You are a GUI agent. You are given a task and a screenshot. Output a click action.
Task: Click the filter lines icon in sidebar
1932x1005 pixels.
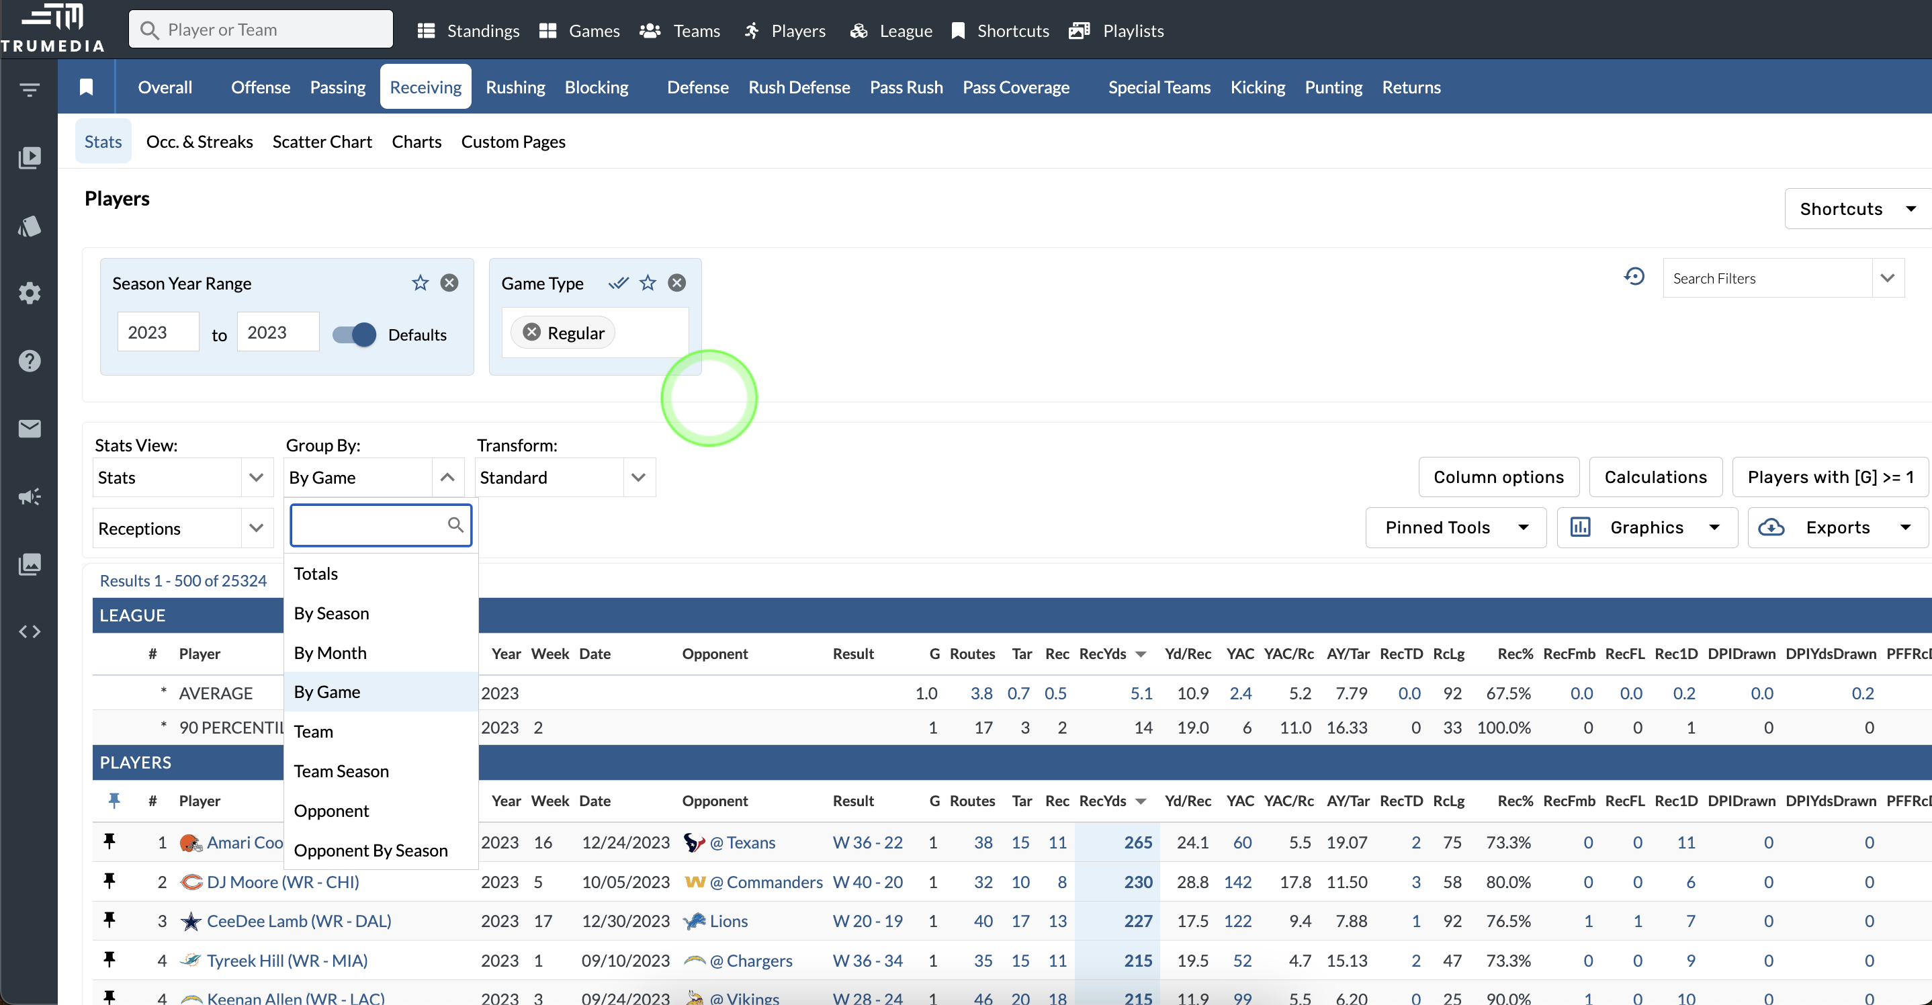click(x=30, y=90)
